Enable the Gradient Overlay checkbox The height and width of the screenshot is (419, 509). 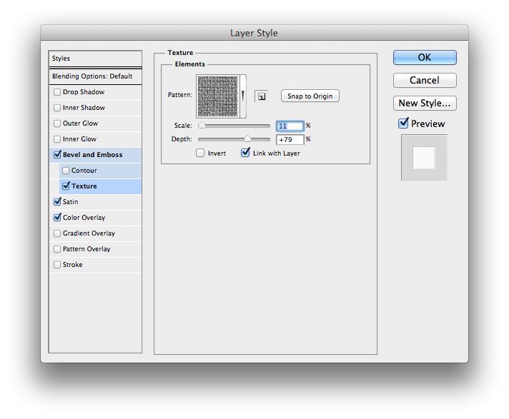(57, 233)
